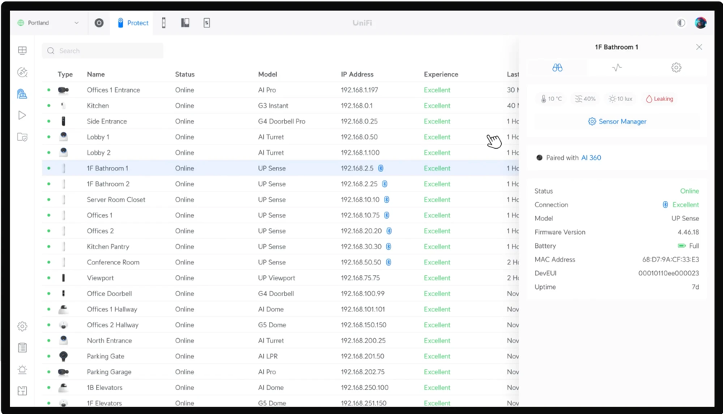Viewport: 723px width, 414px height.
Task: Click the 10 lux light reading
Action: coord(620,99)
